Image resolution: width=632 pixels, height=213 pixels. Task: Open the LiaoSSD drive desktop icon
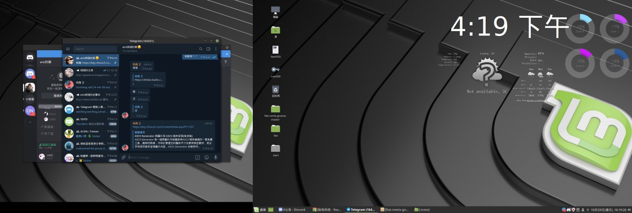(276, 71)
